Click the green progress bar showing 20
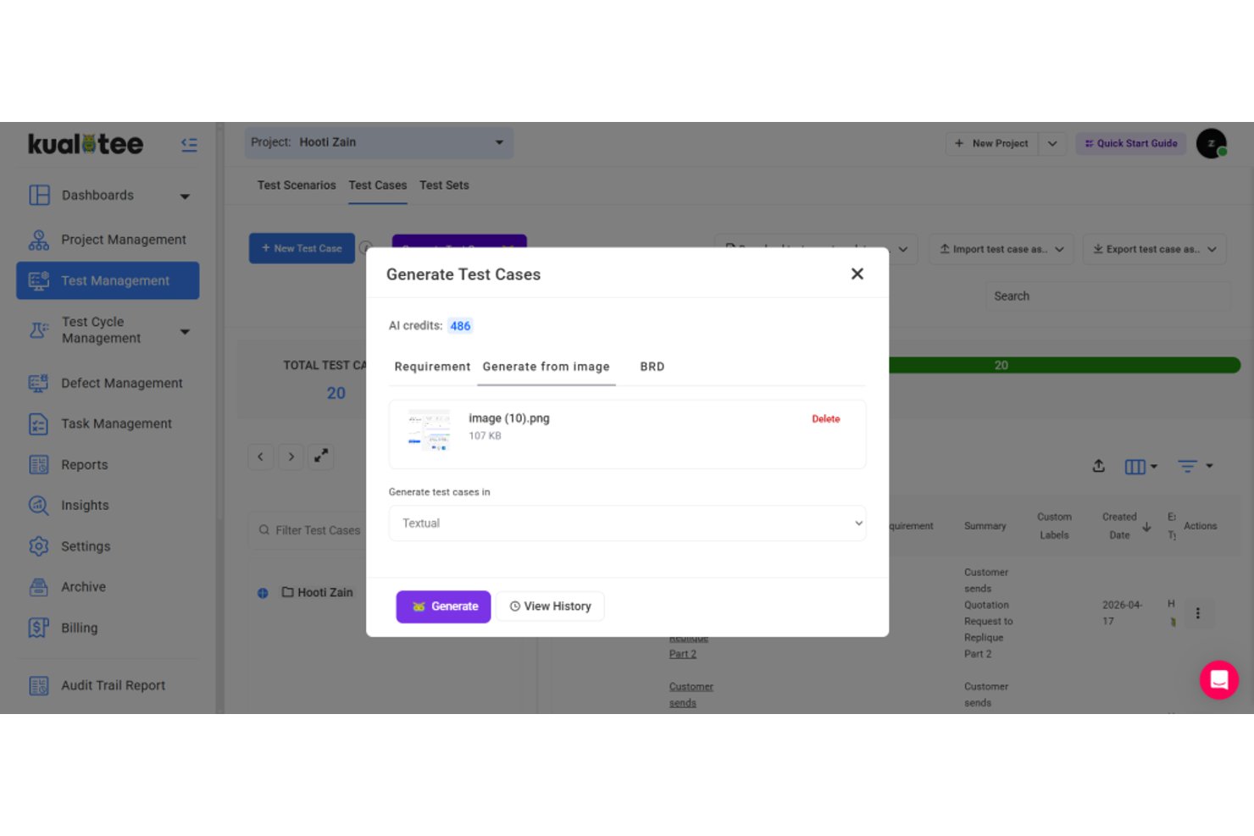1254x836 pixels. (1064, 365)
